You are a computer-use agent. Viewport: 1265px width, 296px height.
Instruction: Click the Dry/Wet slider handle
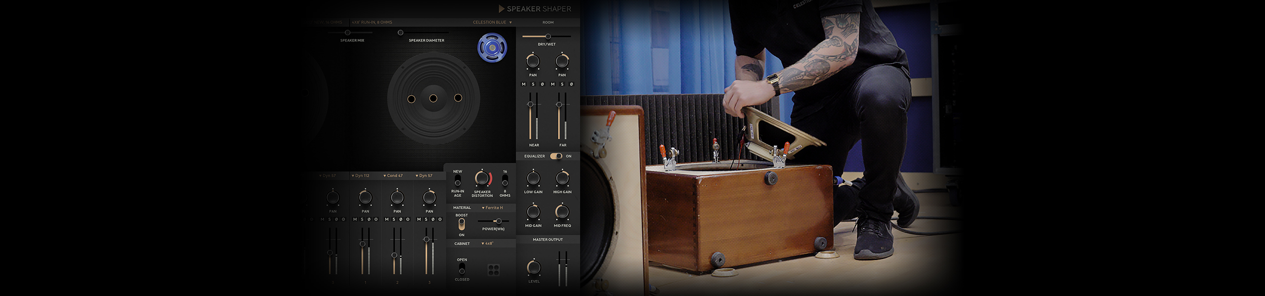point(548,37)
